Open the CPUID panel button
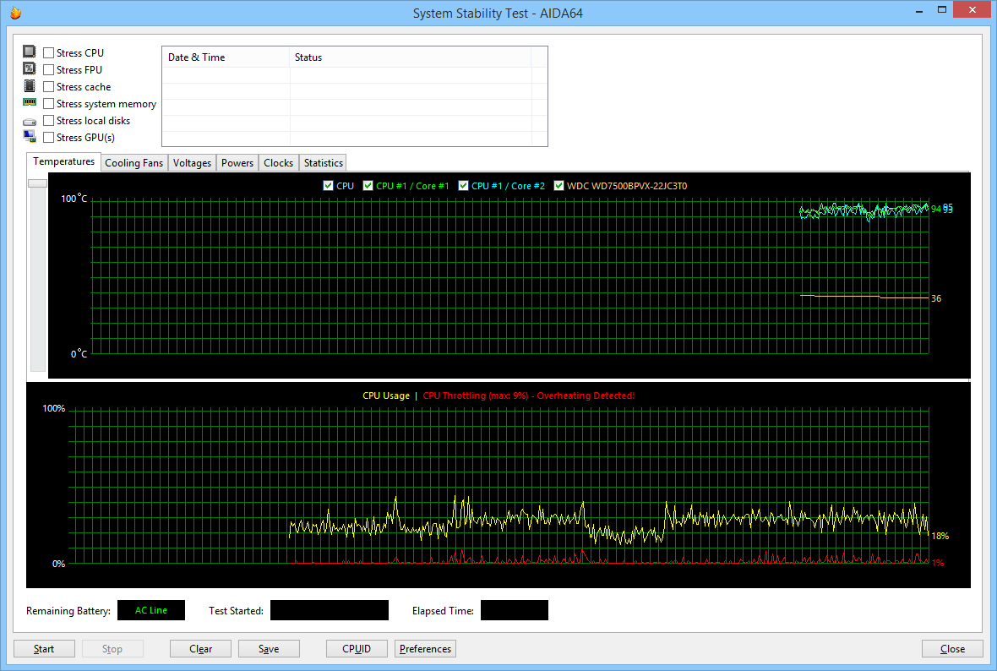 click(x=357, y=649)
